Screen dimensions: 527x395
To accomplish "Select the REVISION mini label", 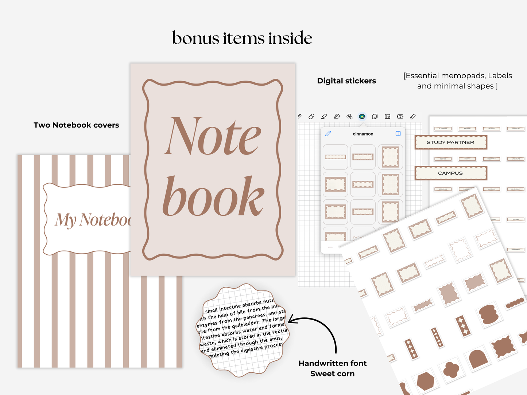I will (x=467, y=129).
